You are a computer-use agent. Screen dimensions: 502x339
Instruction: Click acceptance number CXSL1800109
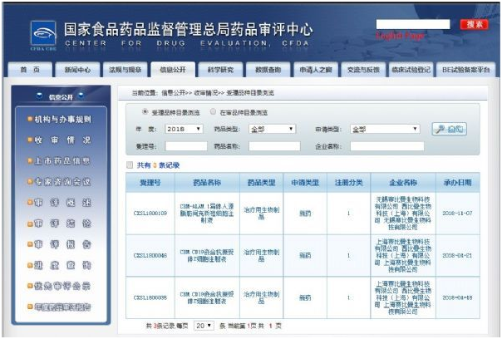(150, 213)
